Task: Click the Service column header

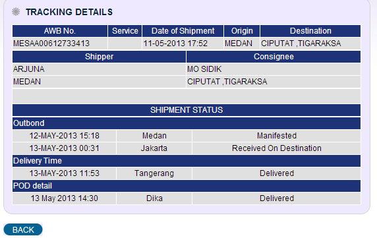Action: (x=125, y=31)
